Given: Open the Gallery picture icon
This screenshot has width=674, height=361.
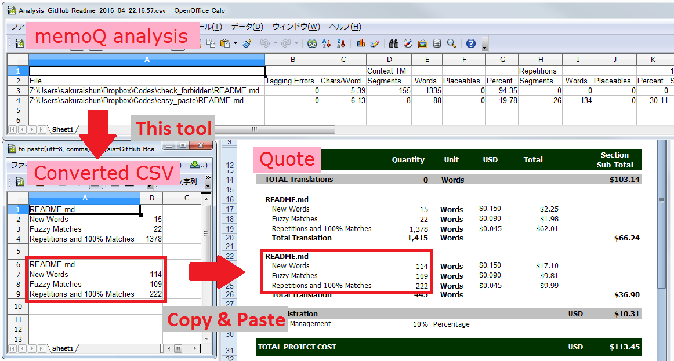Looking at the screenshot, I should pos(422,43).
